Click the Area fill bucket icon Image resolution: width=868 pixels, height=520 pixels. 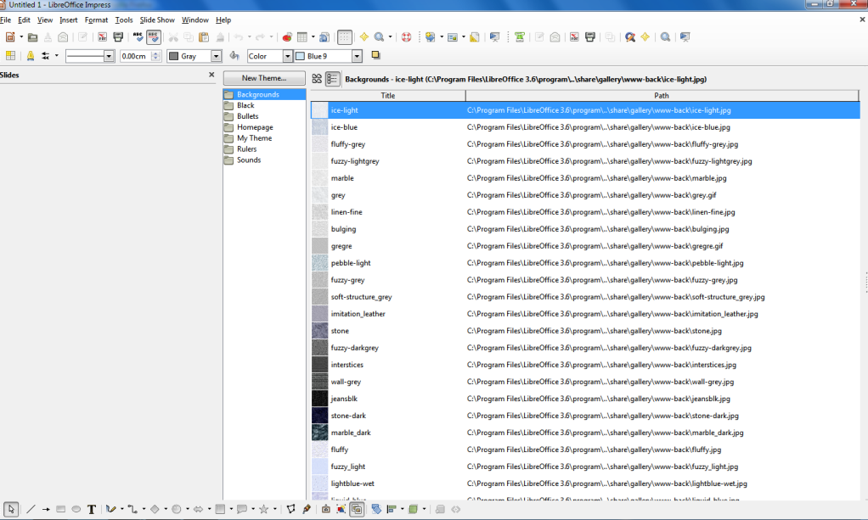(x=234, y=56)
